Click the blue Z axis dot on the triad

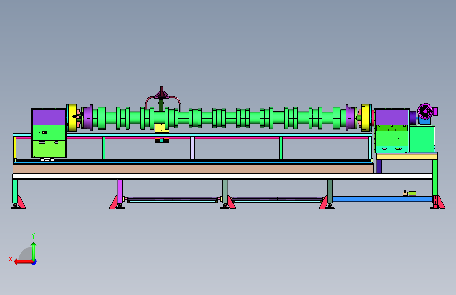(34, 262)
